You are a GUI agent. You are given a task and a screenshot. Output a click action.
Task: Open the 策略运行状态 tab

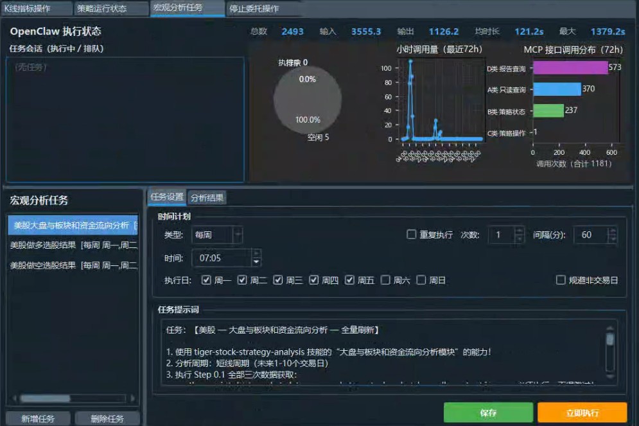(111, 8)
